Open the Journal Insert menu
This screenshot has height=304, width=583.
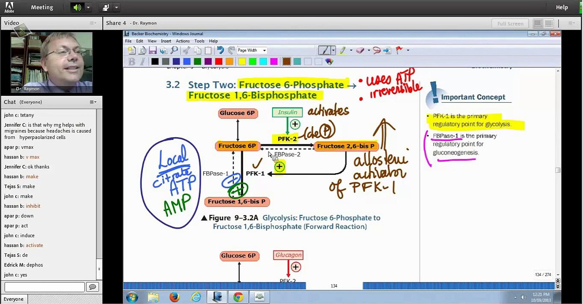click(166, 41)
